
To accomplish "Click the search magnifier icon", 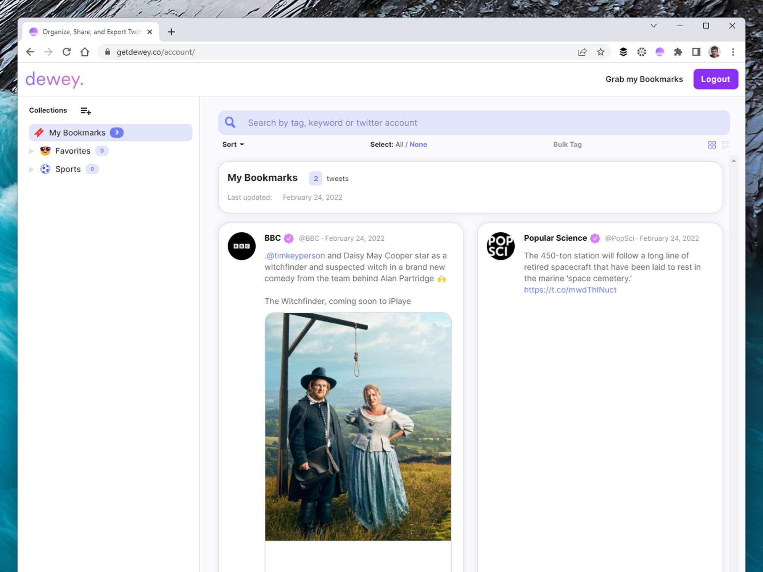I will (230, 122).
